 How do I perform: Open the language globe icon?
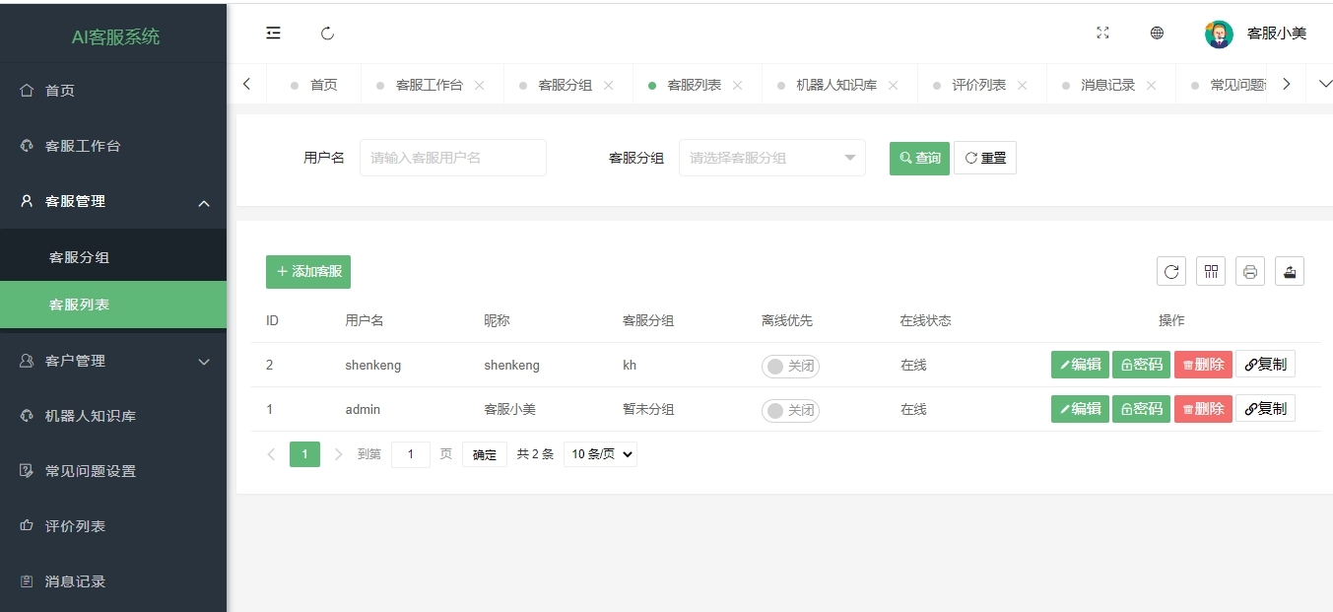pyautogui.click(x=1157, y=34)
